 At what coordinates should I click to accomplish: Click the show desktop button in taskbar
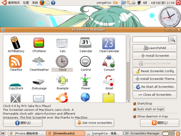tap(3, 133)
